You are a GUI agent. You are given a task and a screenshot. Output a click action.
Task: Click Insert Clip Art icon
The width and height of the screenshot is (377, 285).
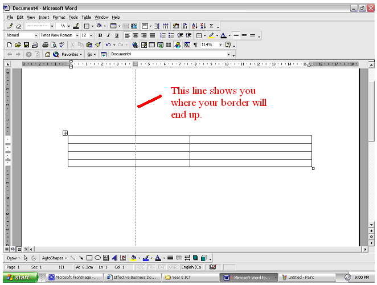coord(123,258)
